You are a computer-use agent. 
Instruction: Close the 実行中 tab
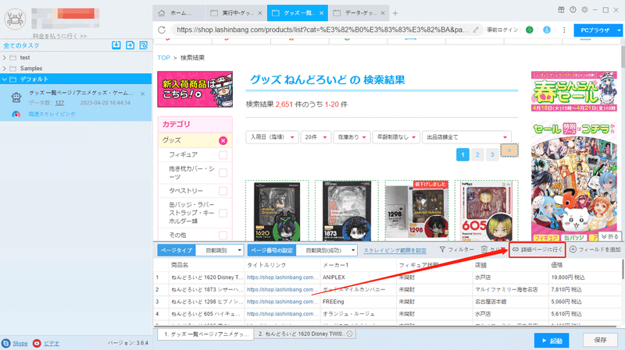click(260, 13)
